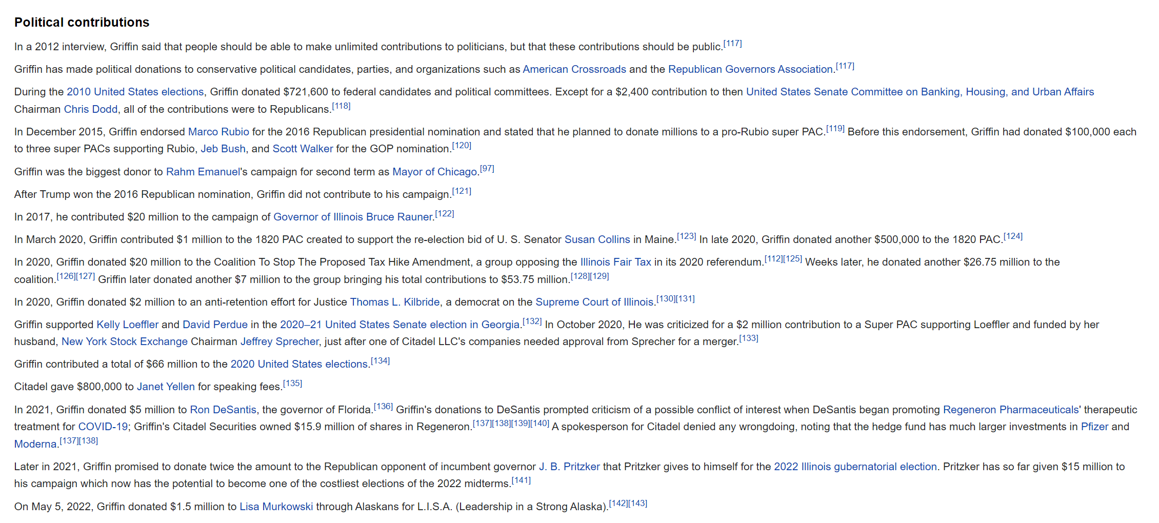Open footnote [112] after 2020 referendum
1159x523 pixels.
coord(774,259)
